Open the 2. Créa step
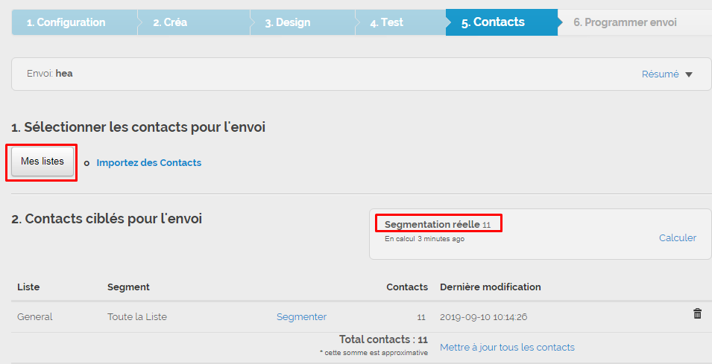Image resolution: width=712 pixels, height=364 pixels. point(170,22)
